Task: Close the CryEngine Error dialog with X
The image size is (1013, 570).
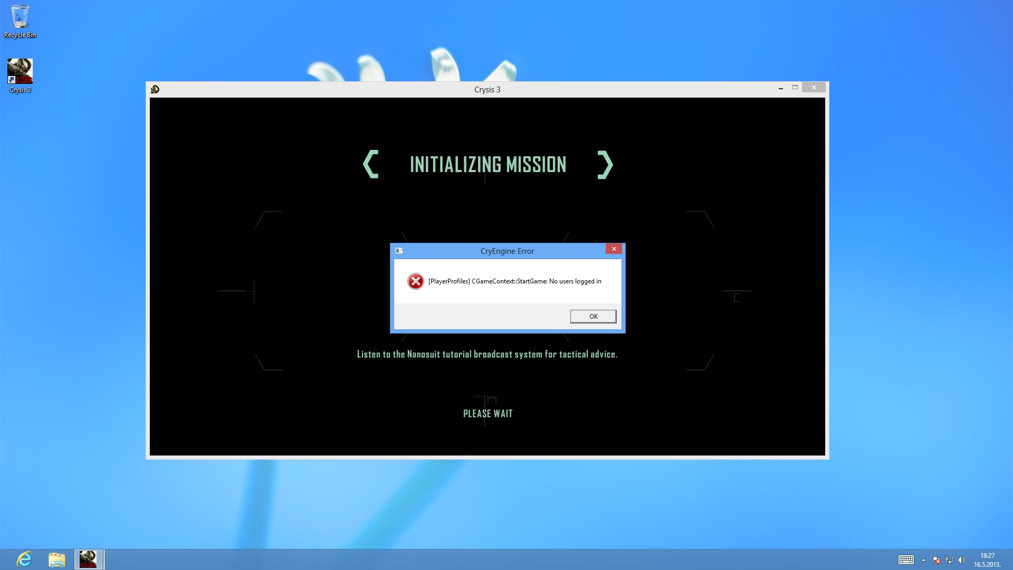Action: pyautogui.click(x=614, y=249)
